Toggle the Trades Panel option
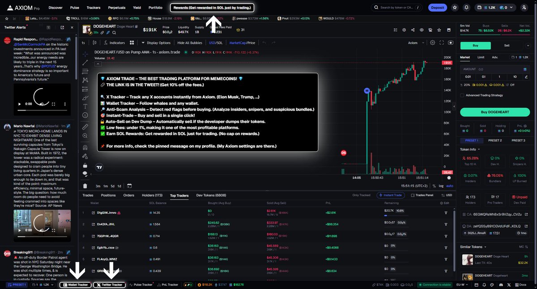The image size is (537, 289). click(422, 195)
